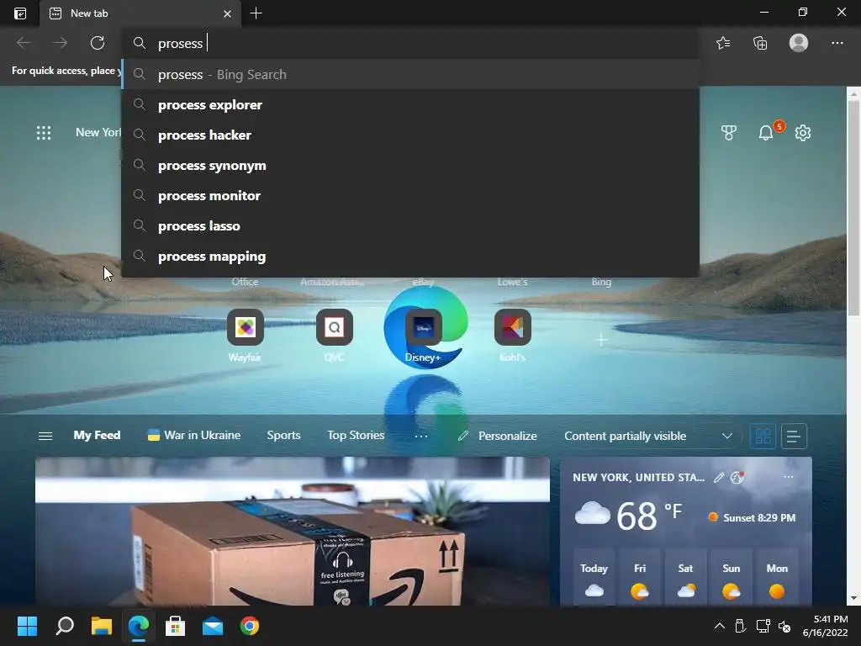Open the Windows Start menu
This screenshot has height=646, width=861.
[x=27, y=626]
